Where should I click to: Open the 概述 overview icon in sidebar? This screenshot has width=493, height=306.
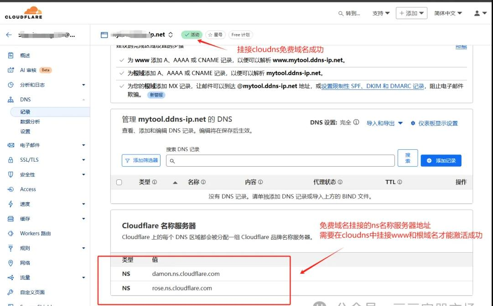[10, 55]
